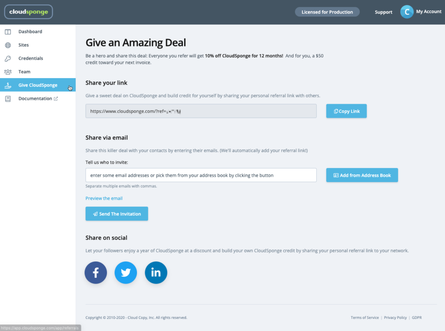Click the Dashboard panel icon
Screen dimensions: 445x331
[x=8, y=32]
